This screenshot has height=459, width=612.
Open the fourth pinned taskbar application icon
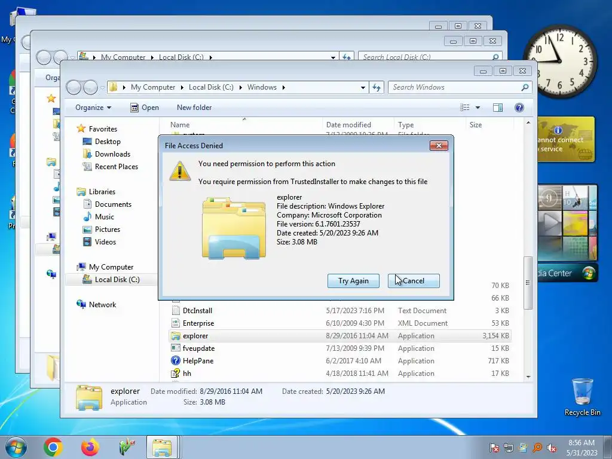pyautogui.click(x=127, y=447)
